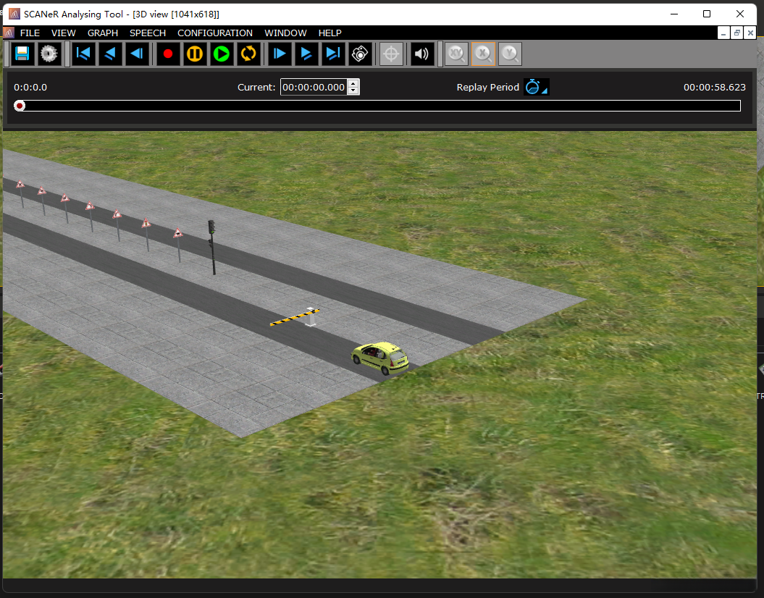Select the Y-axis zoom magnifier

point(510,54)
